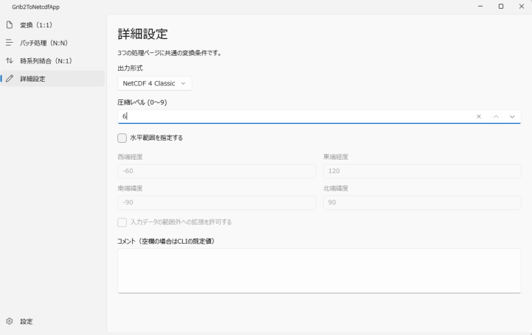
Task: Enable the 水平範囲を指定する checkbox
Action: (x=122, y=138)
